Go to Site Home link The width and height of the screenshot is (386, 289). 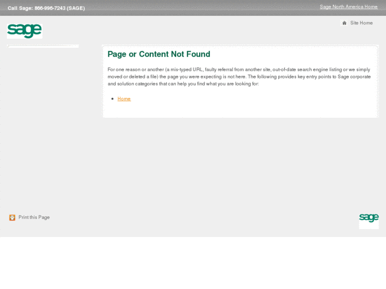[x=362, y=23]
